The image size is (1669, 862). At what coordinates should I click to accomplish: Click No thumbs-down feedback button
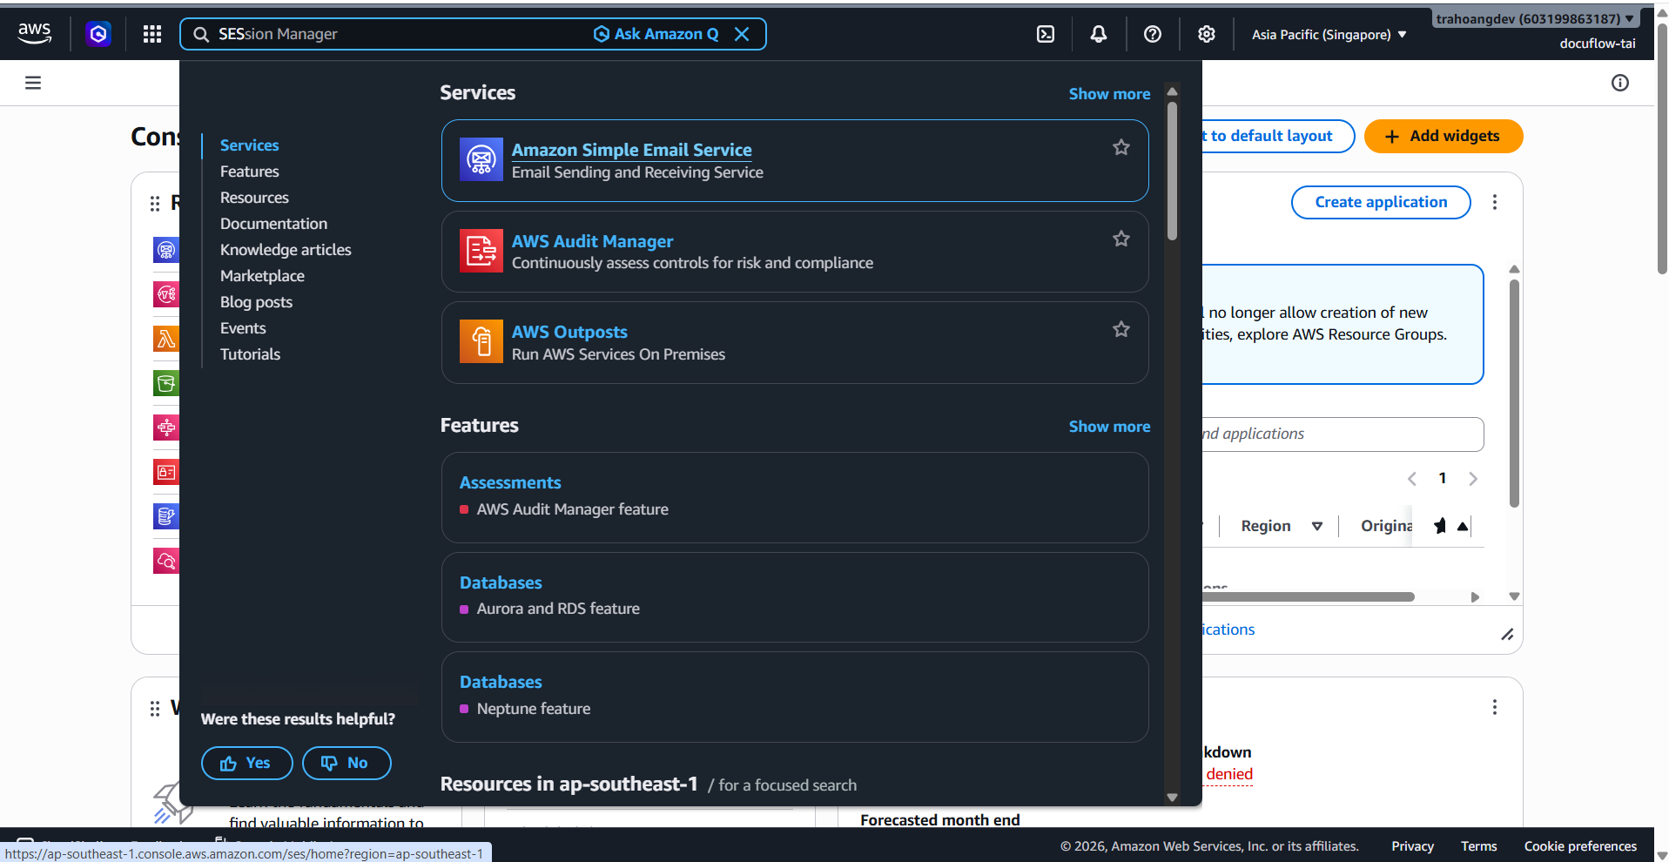click(x=347, y=763)
